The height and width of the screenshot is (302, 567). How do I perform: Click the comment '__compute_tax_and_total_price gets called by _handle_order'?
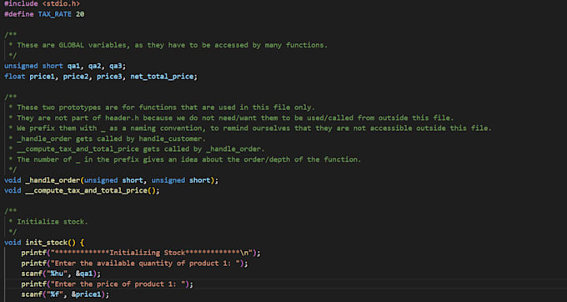141,149
